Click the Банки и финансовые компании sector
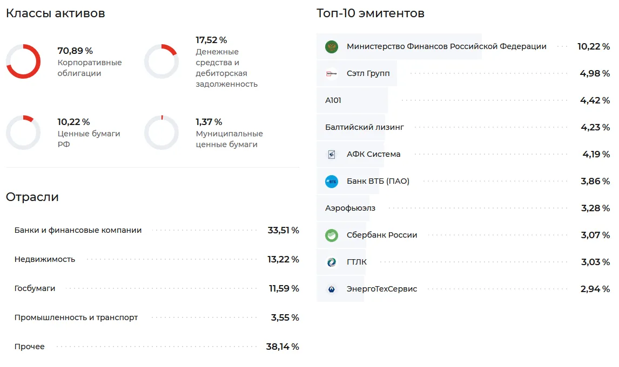This screenshot has height=367, width=619. 78,230
